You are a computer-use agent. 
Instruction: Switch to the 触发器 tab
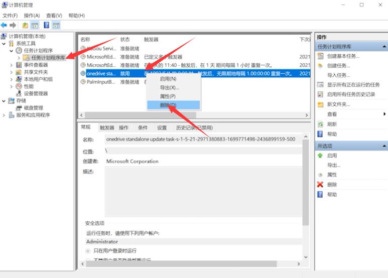point(107,127)
